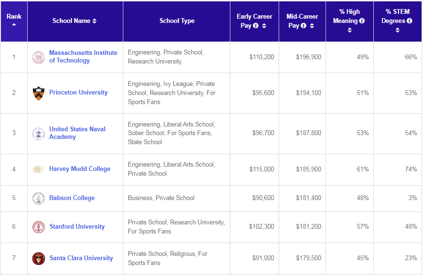The width and height of the screenshot is (423, 275).
Task: Open the Harvey Mudd College link
Action: coord(80,169)
